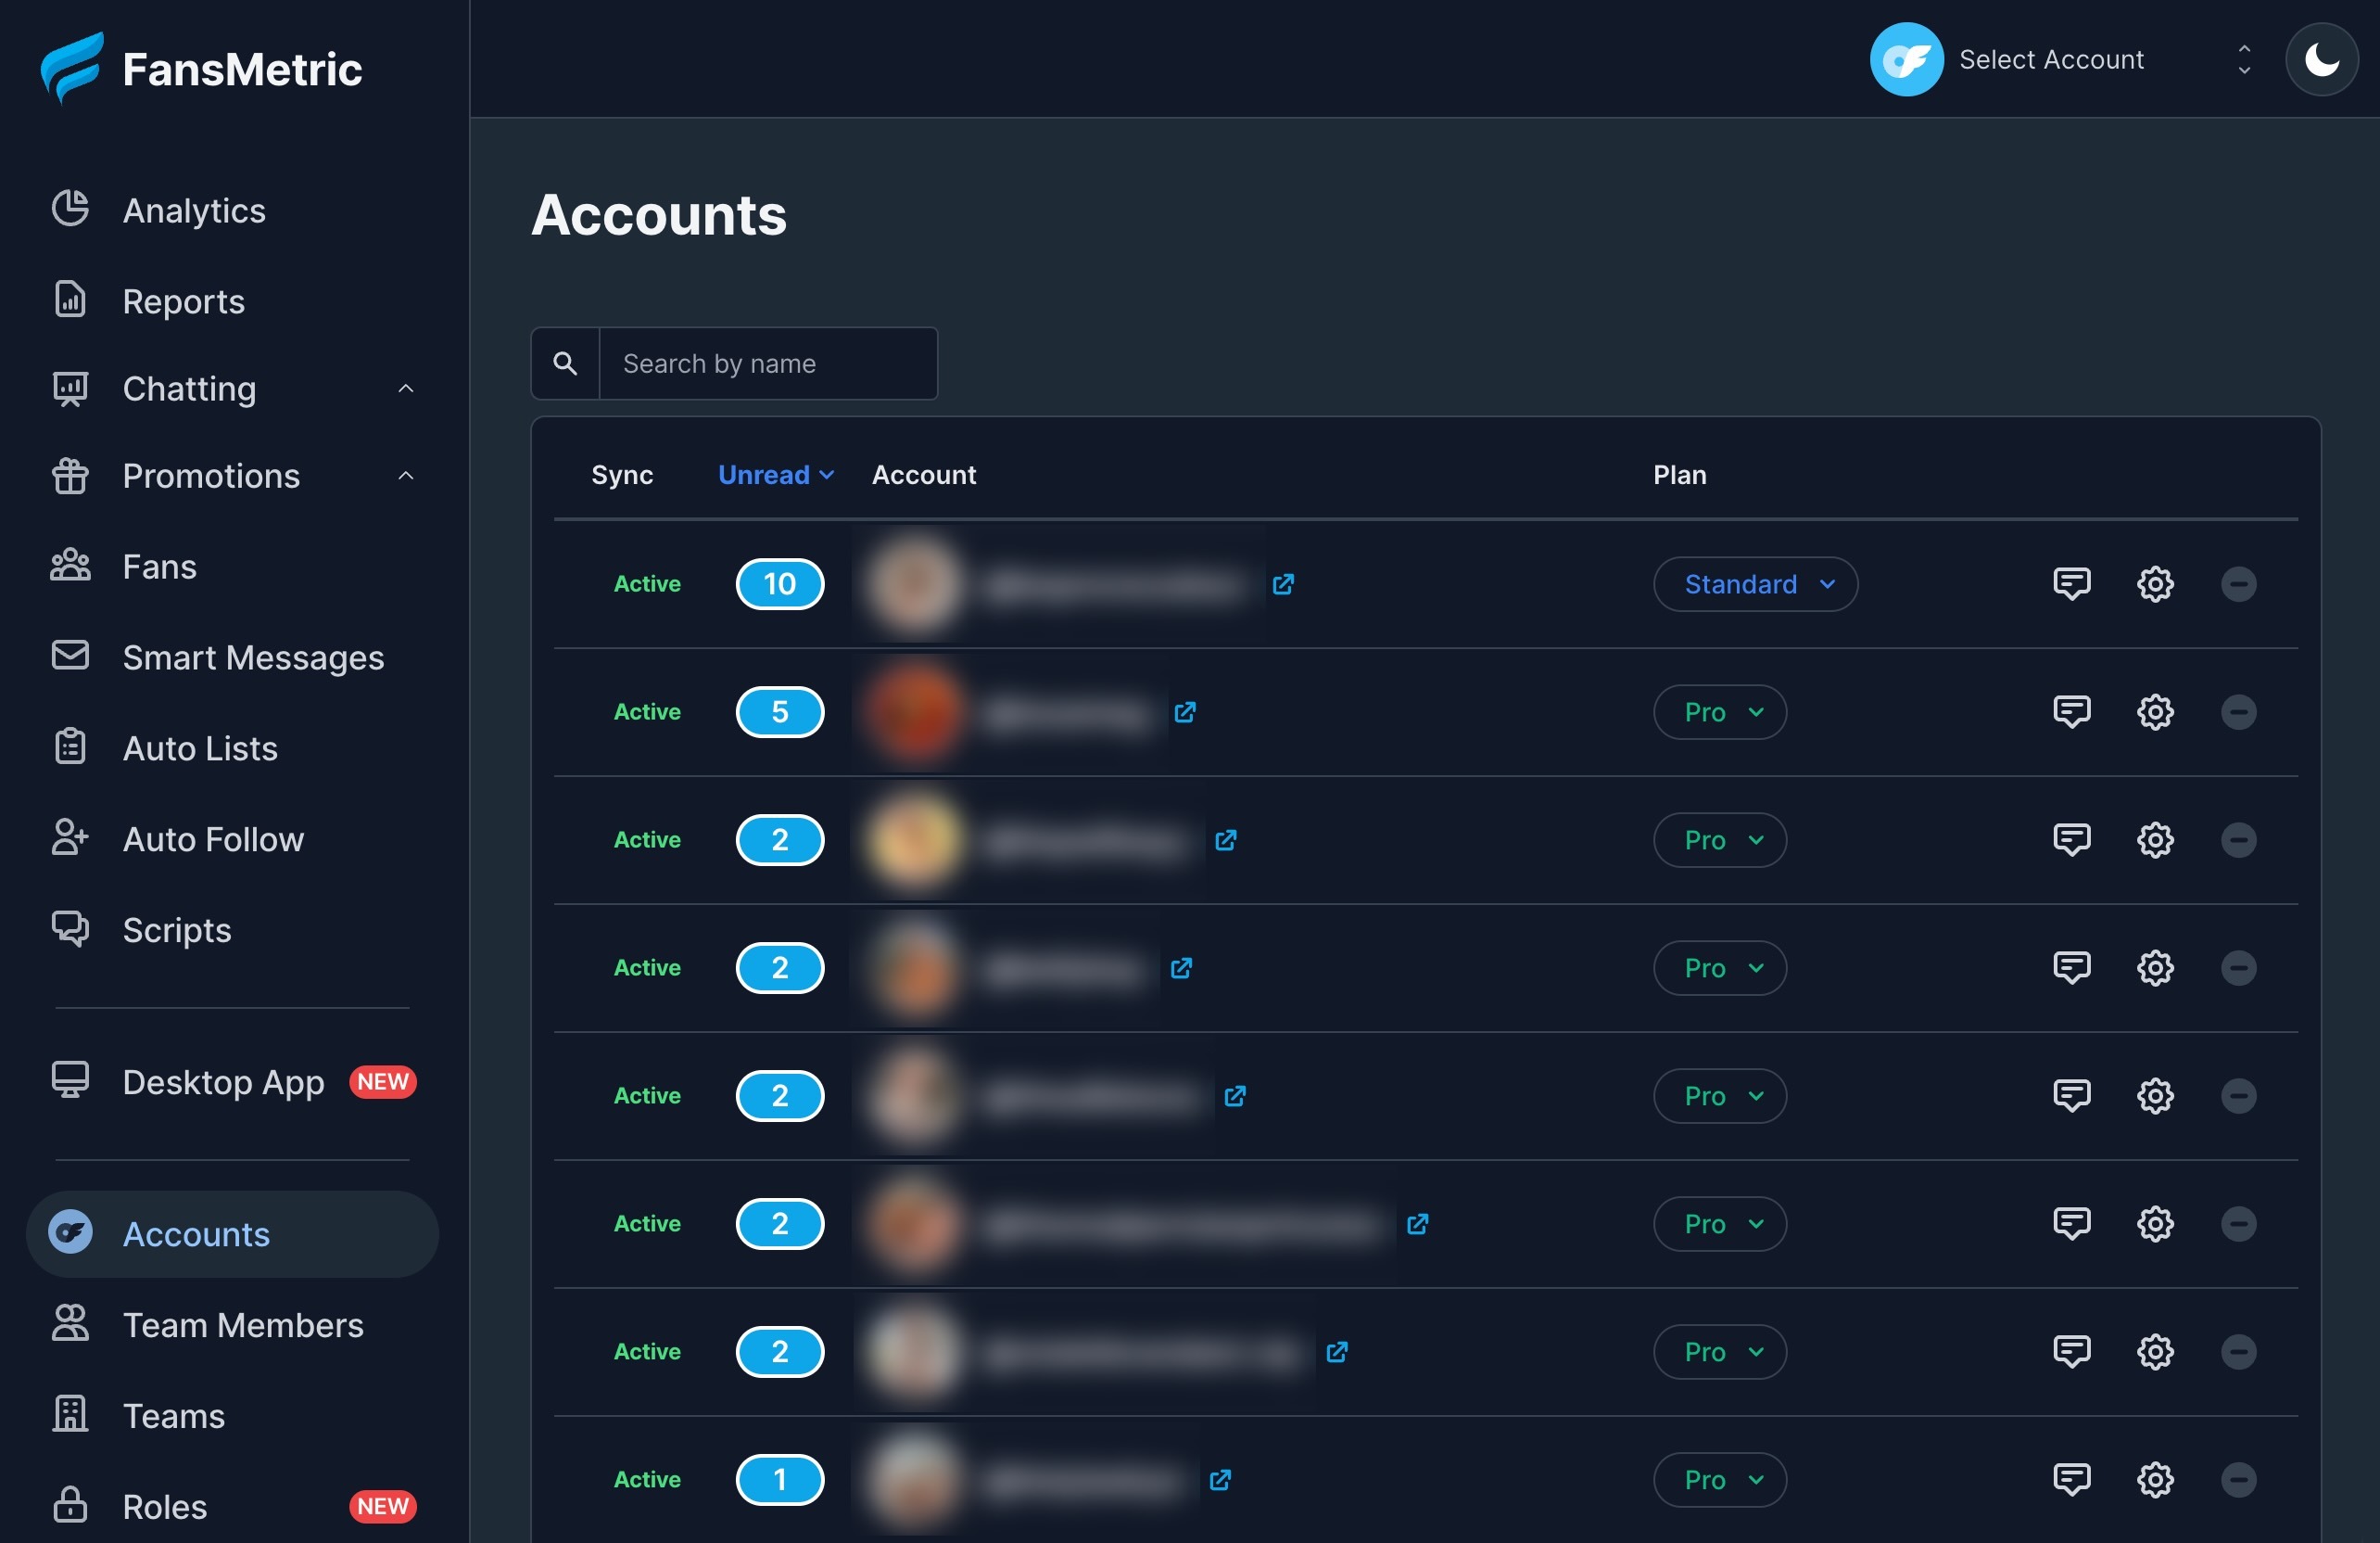The height and width of the screenshot is (1543, 2380).
Task: Collapse the Chatting section chevron
Action: [x=405, y=389]
